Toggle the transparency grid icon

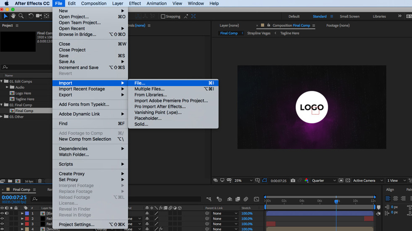click(x=348, y=181)
